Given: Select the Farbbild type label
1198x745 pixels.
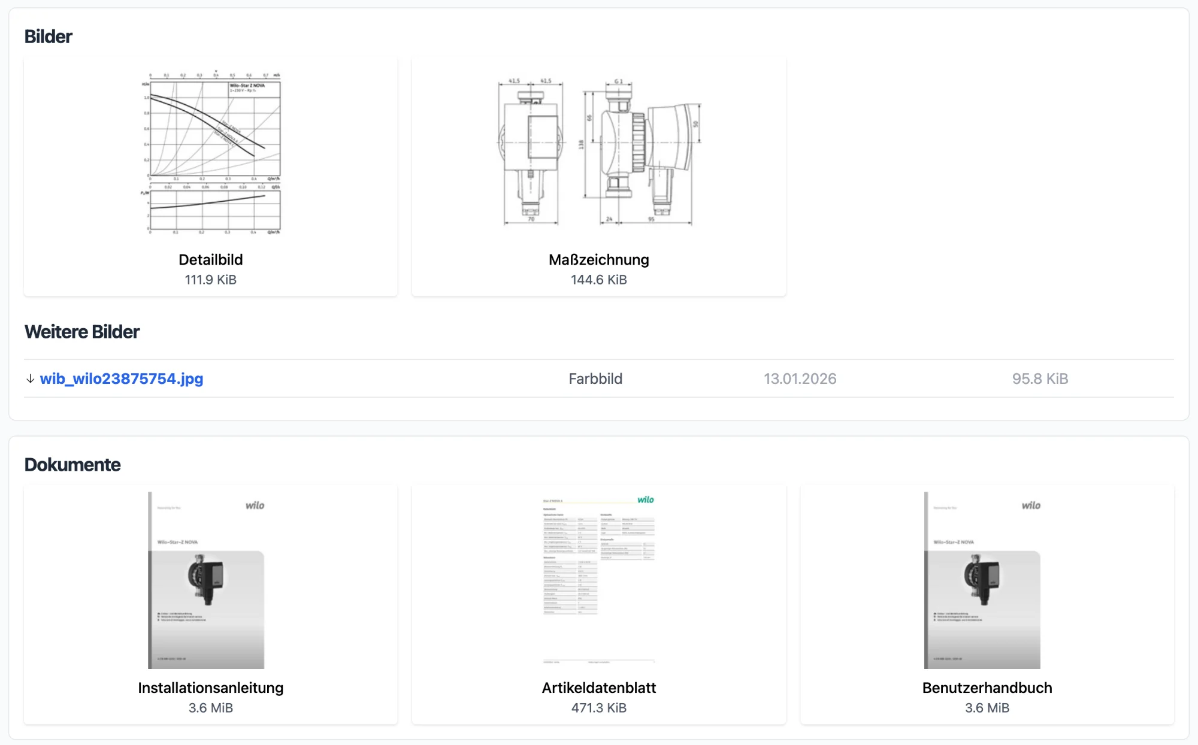Looking at the screenshot, I should pos(595,378).
